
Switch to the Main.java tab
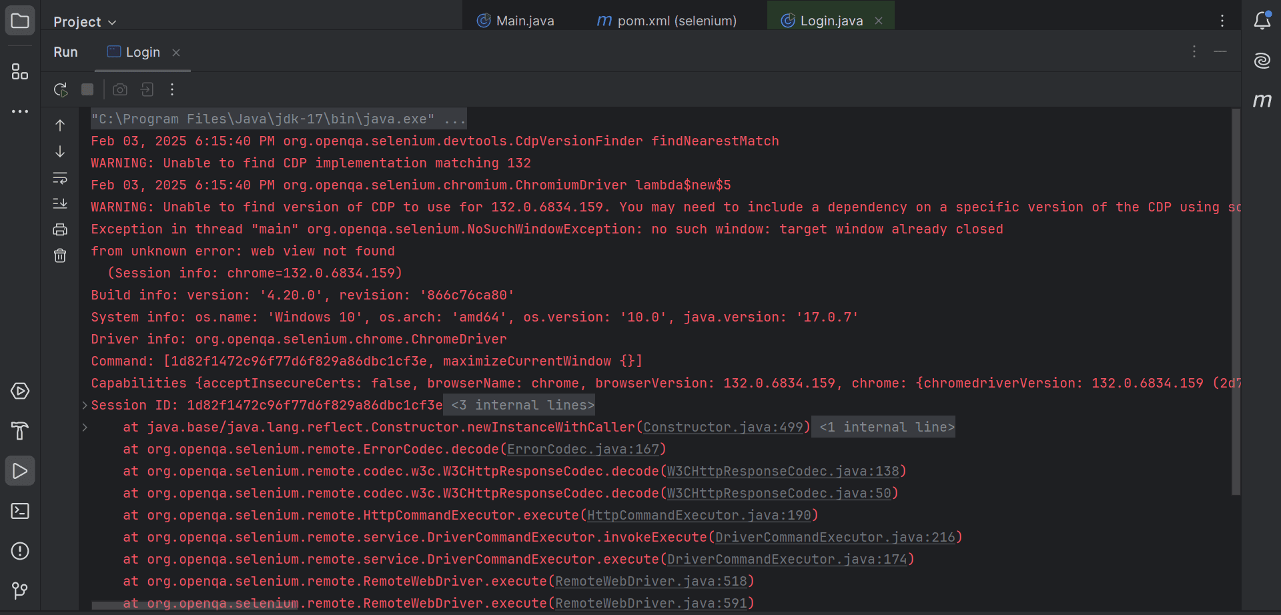tap(524, 21)
